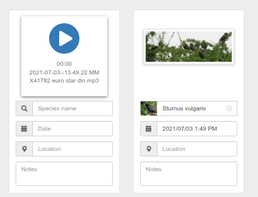Focus the Location field in audio card
This screenshot has width=258, height=197.
click(x=72, y=149)
